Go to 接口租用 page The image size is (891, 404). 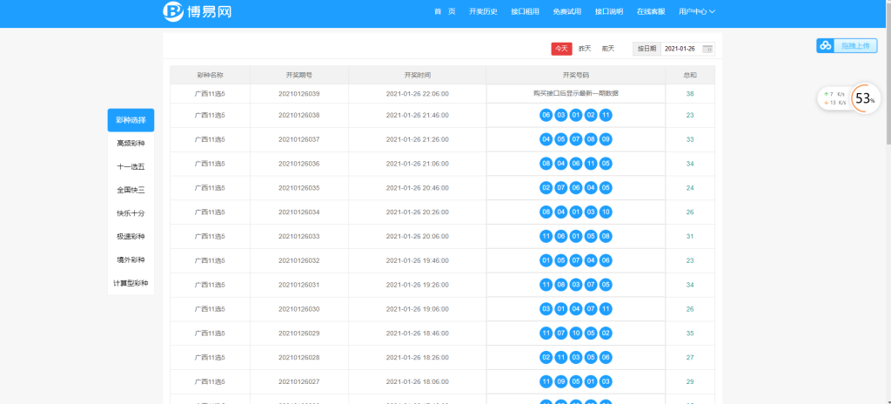(525, 12)
